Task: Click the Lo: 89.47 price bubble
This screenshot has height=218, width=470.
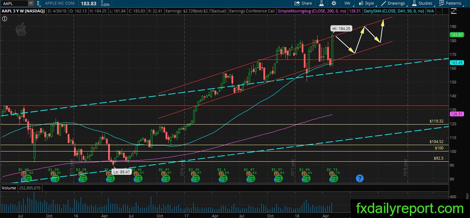Action: click(x=122, y=171)
